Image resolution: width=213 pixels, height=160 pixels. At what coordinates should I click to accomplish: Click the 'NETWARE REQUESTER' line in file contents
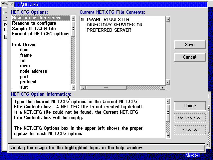point(105,19)
